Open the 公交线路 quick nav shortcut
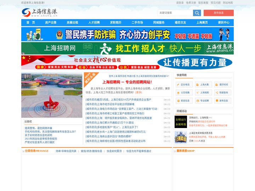 point(184,93)
